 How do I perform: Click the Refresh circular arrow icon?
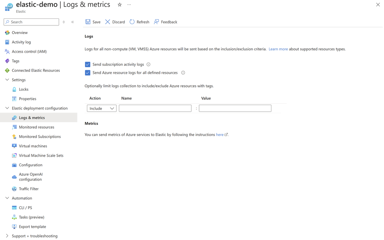pyautogui.click(x=132, y=22)
